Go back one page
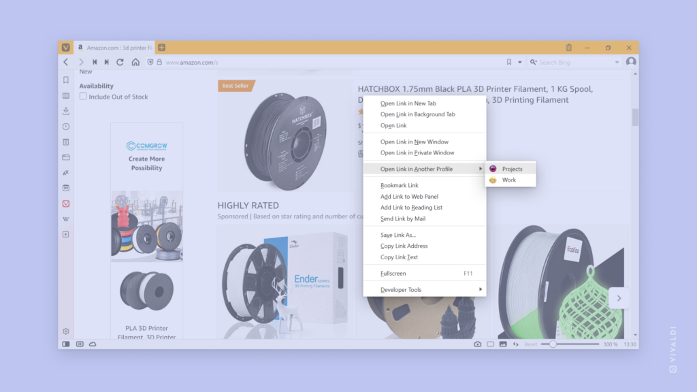The width and height of the screenshot is (697, 392). [x=66, y=62]
